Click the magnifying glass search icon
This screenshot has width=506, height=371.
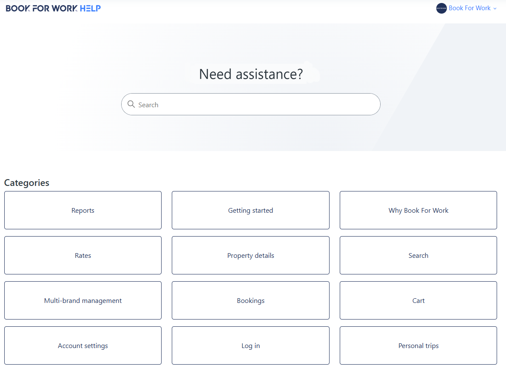131,104
